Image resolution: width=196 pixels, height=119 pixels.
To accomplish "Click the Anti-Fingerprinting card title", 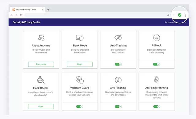I will pos(156,88).
